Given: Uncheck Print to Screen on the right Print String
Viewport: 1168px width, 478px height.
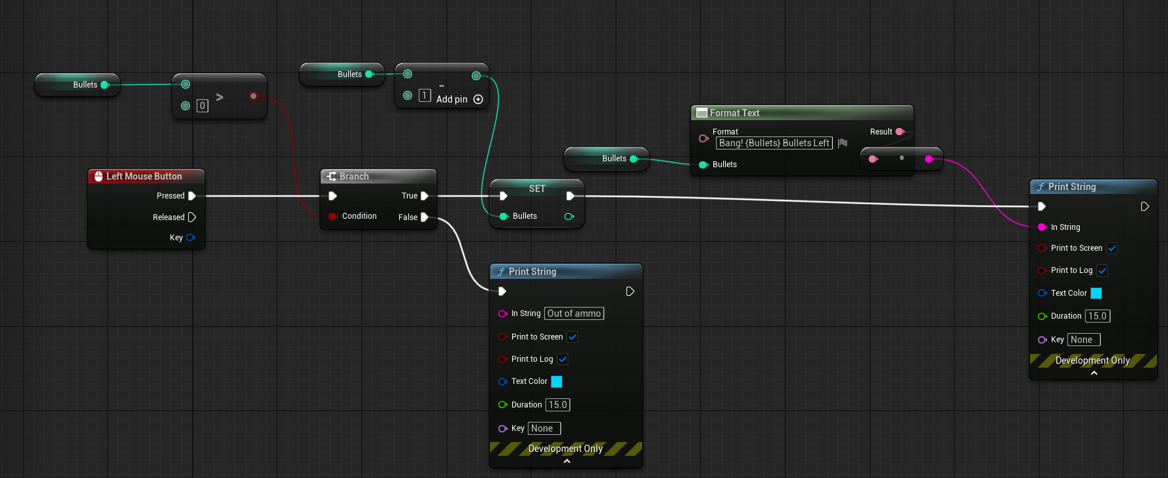Looking at the screenshot, I should pos(1112,248).
